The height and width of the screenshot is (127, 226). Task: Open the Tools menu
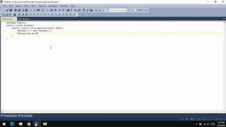pos(34,6)
